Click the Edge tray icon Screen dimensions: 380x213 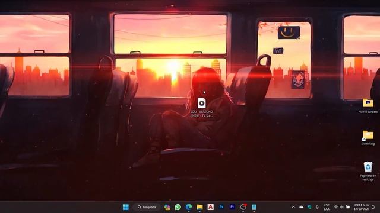(309, 207)
